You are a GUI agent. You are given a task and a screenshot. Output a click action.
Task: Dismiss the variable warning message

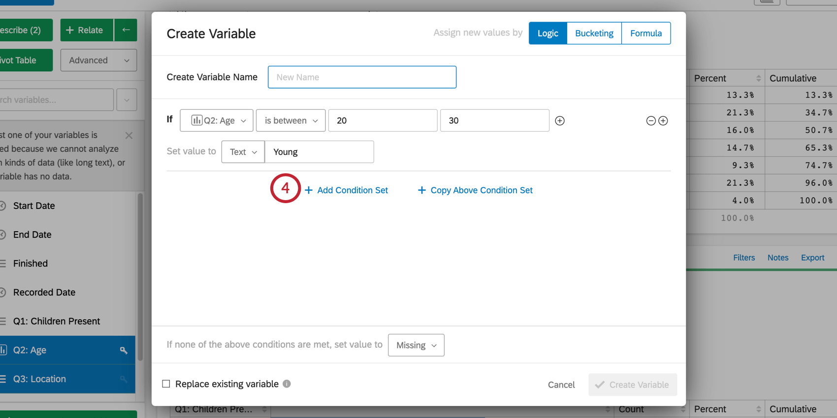(x=129, y=135)
